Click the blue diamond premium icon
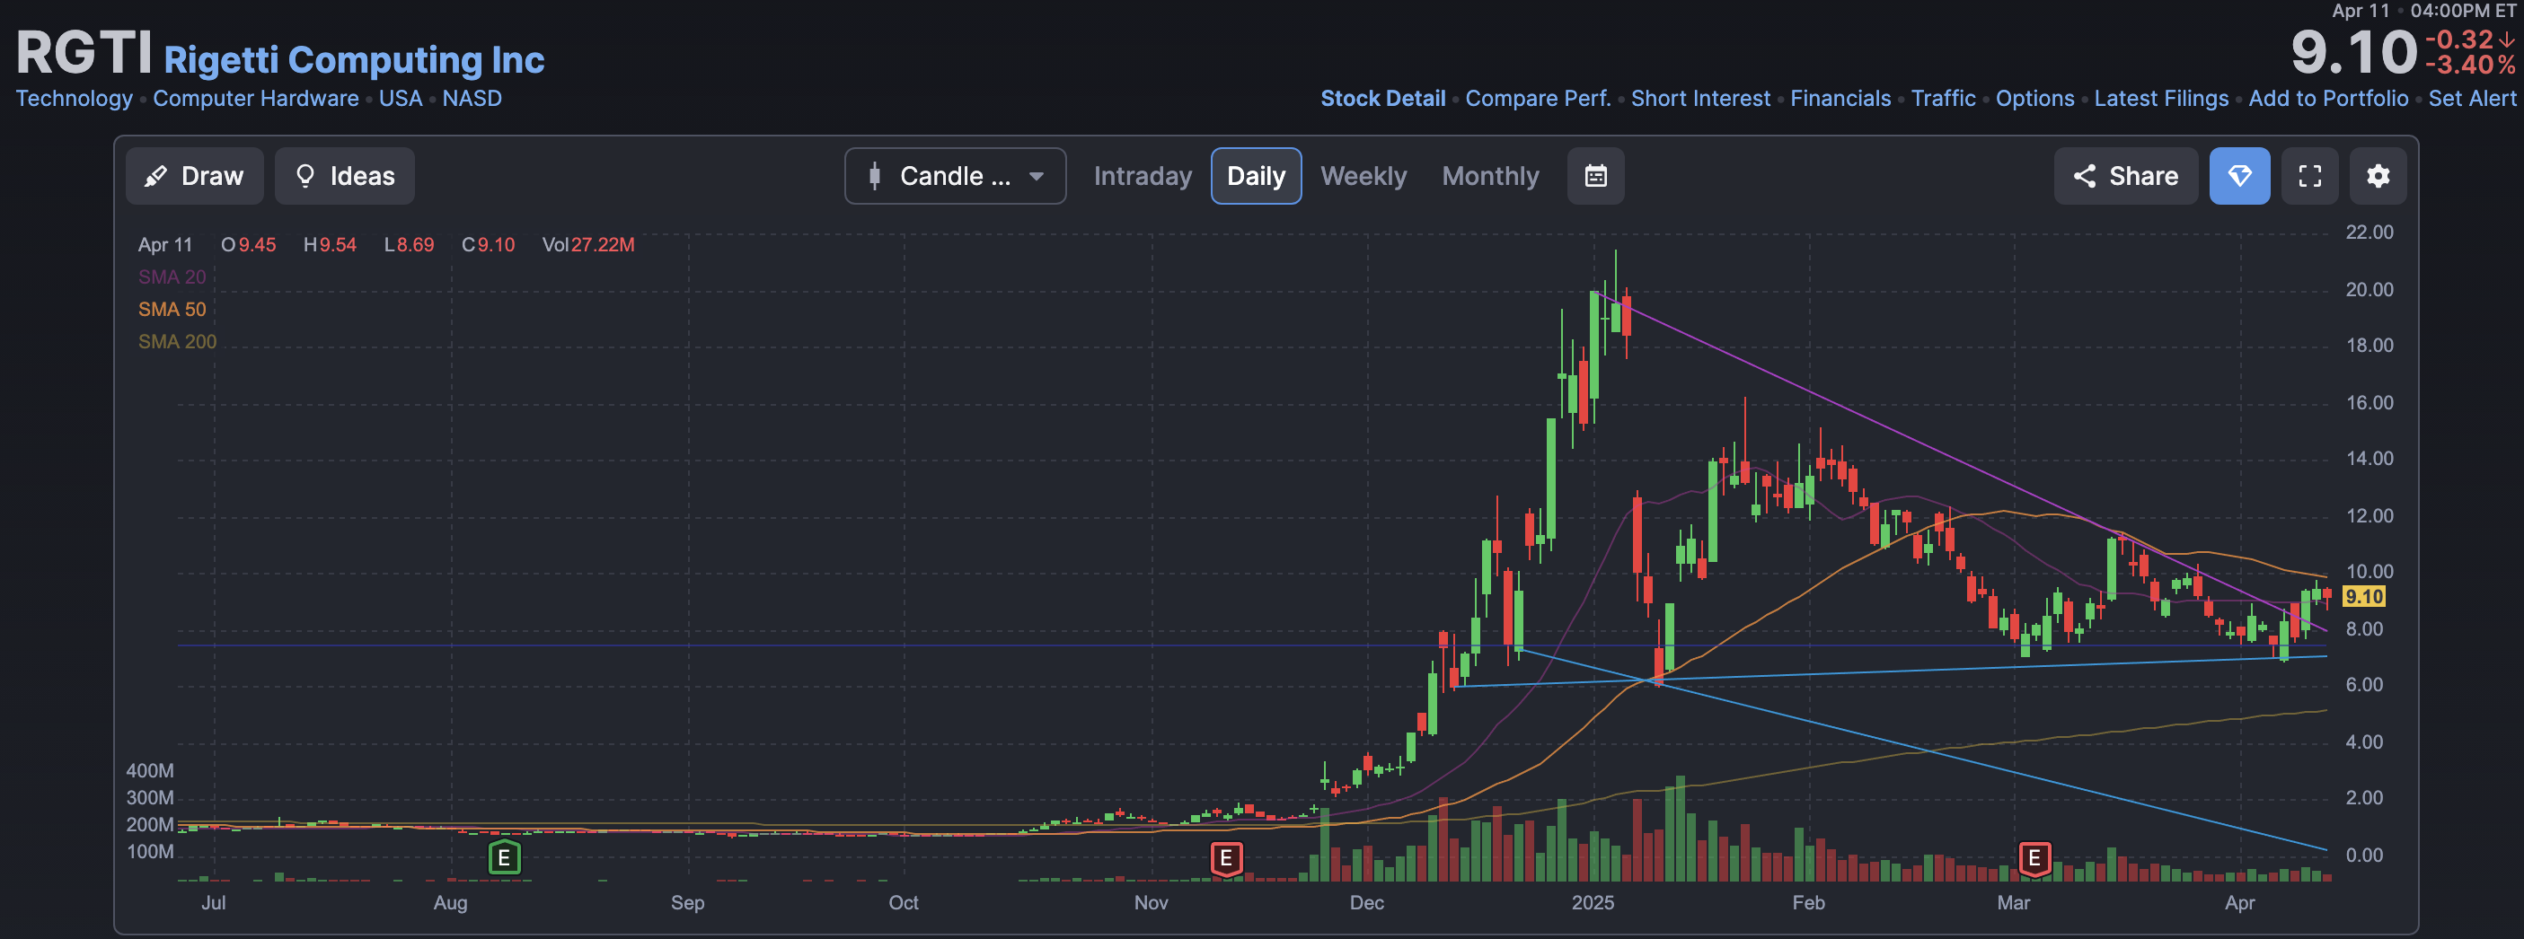Image resolution: width=2524 pixels, height=939 pixels. pos(2239,176)
